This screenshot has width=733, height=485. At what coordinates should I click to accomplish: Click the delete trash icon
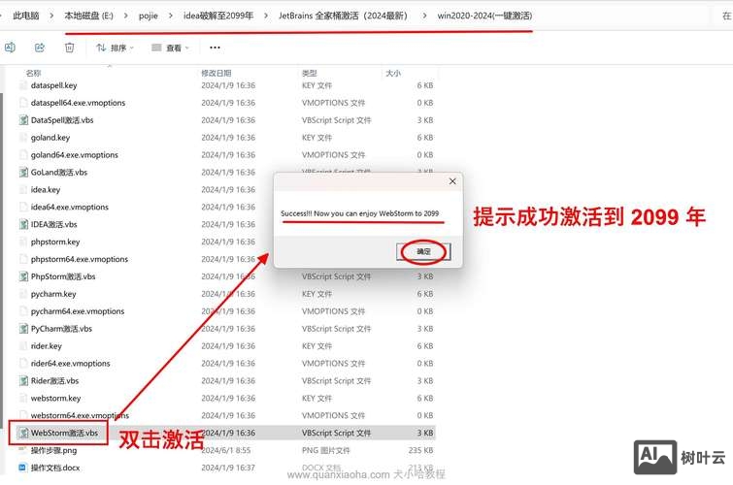(x=69, y=48)
